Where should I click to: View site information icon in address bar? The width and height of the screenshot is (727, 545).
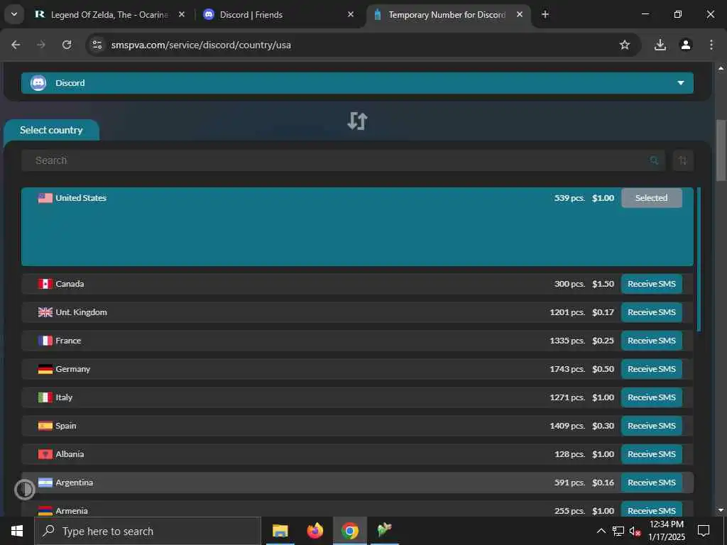pos(97,45)
